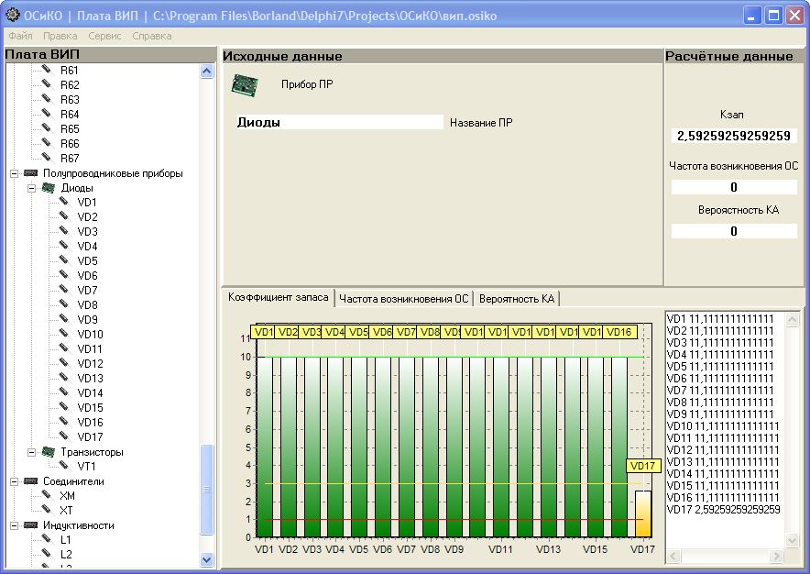Click the results list scroll up arrow
Image resolution: width=810 pixels, height=574 pixels.
792,320
